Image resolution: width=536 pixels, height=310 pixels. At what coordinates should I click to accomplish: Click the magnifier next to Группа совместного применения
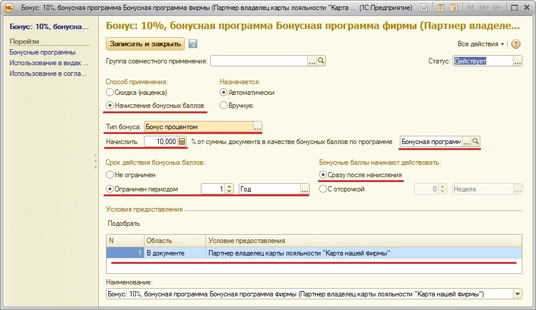(x=321, y=61)
